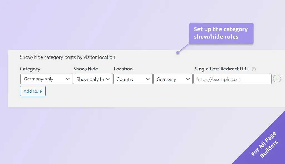Click the 'Set up the category show/hide rules' banner
The image size is (285, 164).
click(x=221, y=33)
